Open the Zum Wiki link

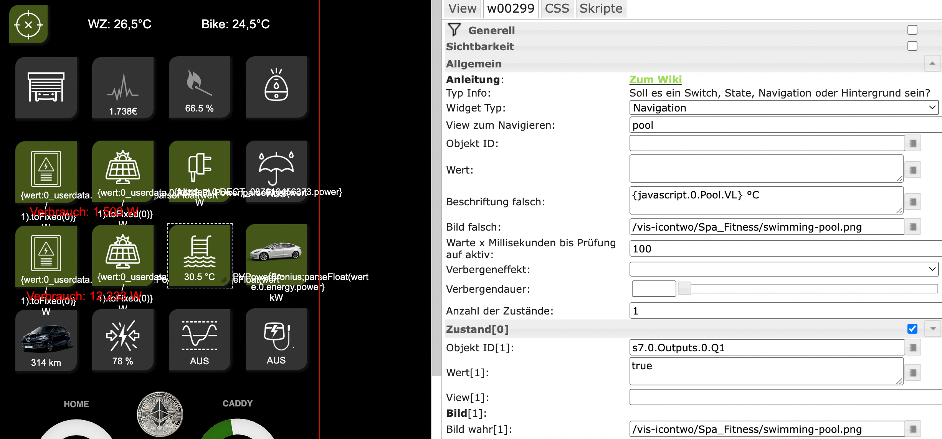[655, 79]
